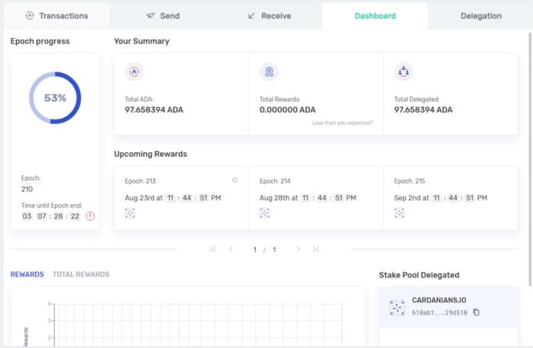
Task: Click the pool identicon under Epoch 214
Action: (x=264, y=213)
